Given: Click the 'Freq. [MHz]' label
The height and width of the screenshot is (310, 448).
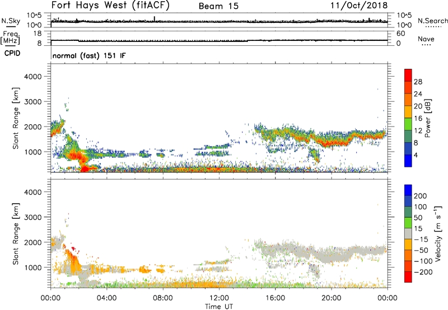Looking at the screenshot, I should point(10,37).
